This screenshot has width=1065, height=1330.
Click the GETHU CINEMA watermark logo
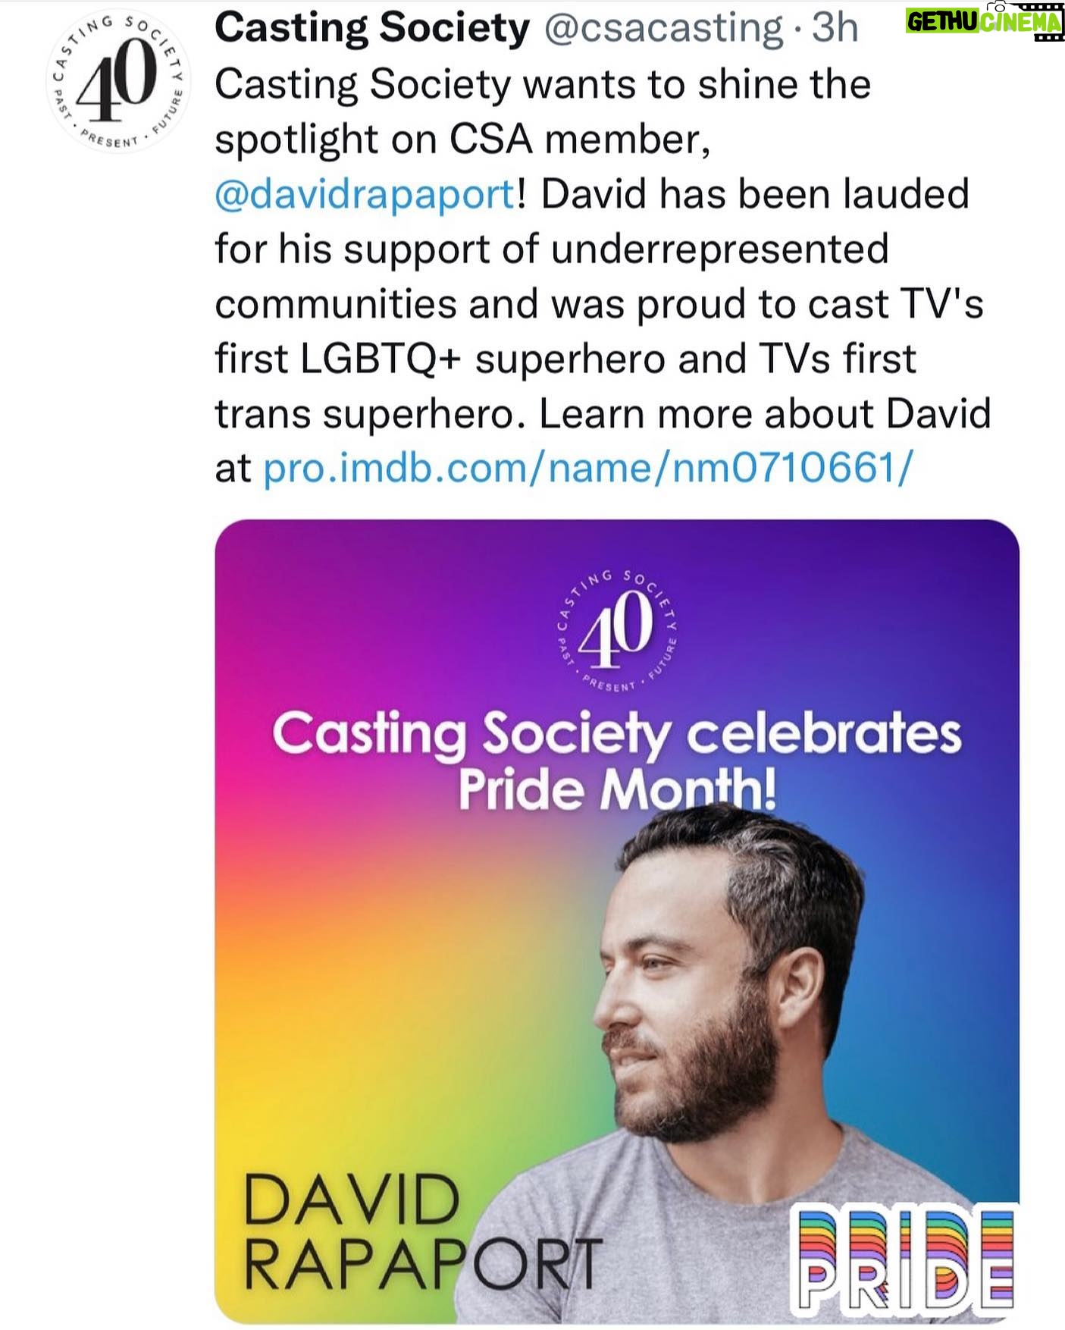982,21
